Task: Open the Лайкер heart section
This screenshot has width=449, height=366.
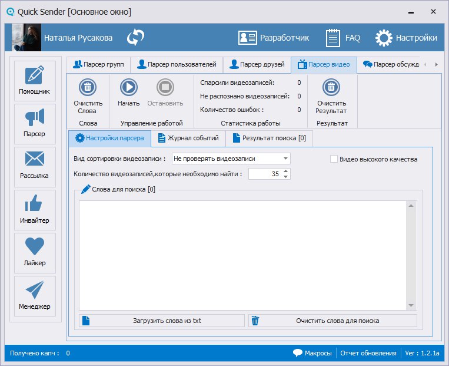Action: coord(35,253)
